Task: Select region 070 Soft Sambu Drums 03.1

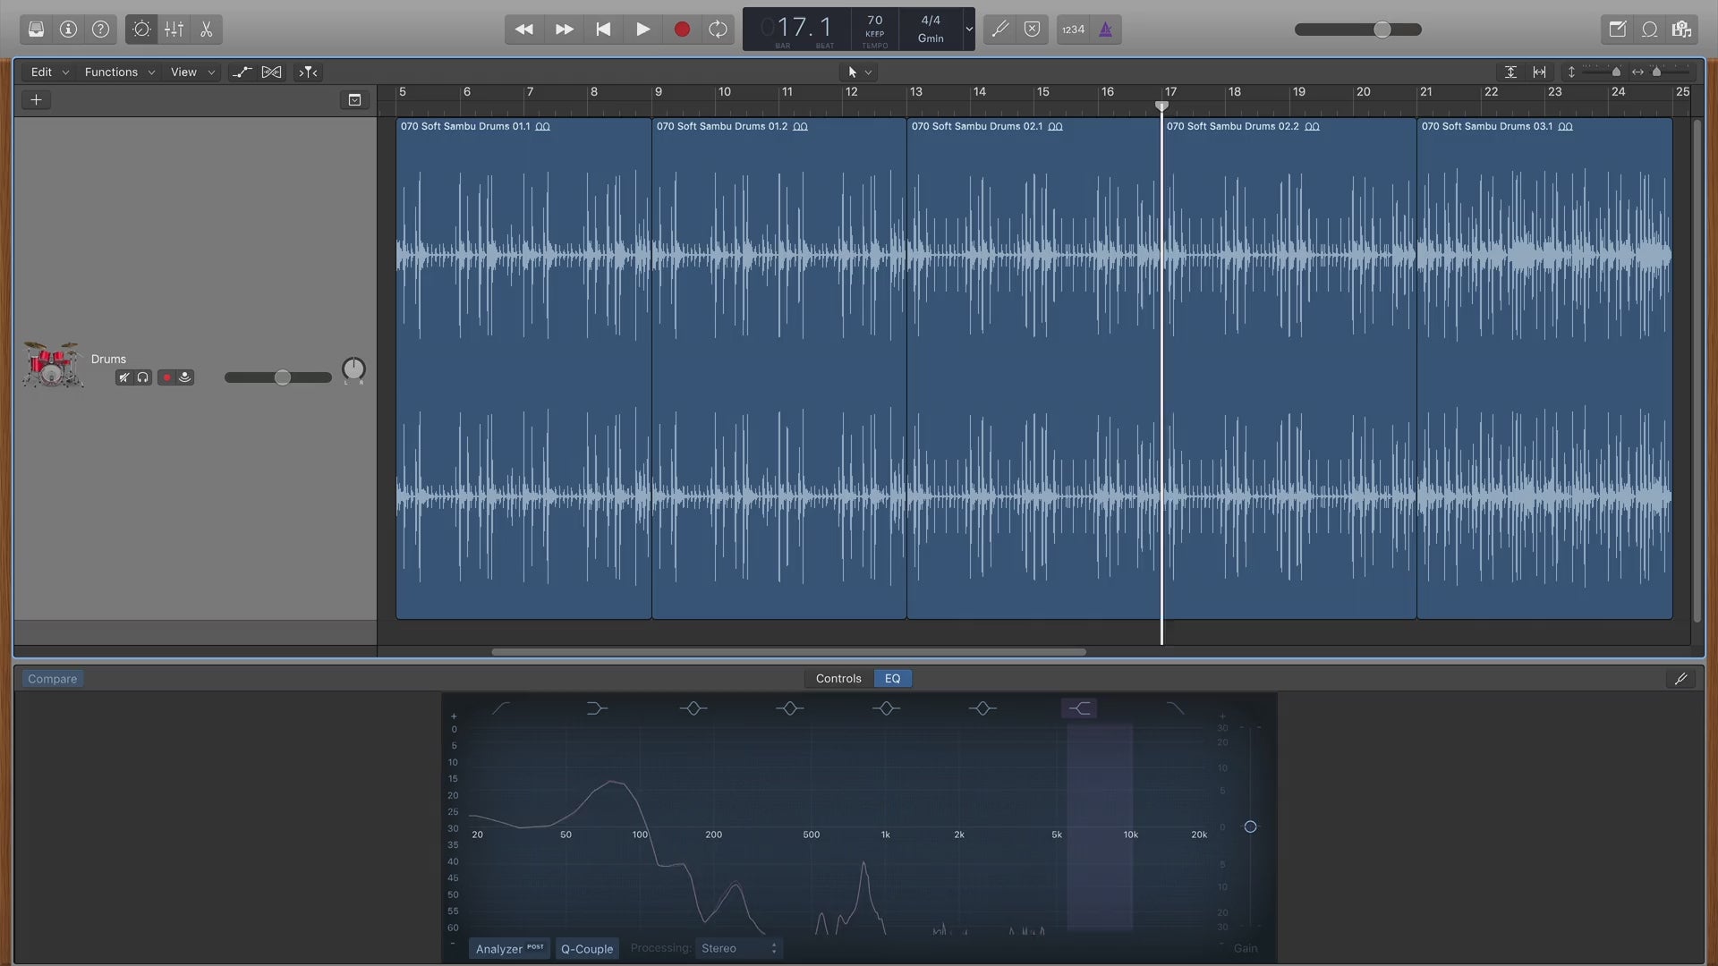Action: tap(1544, 368)
